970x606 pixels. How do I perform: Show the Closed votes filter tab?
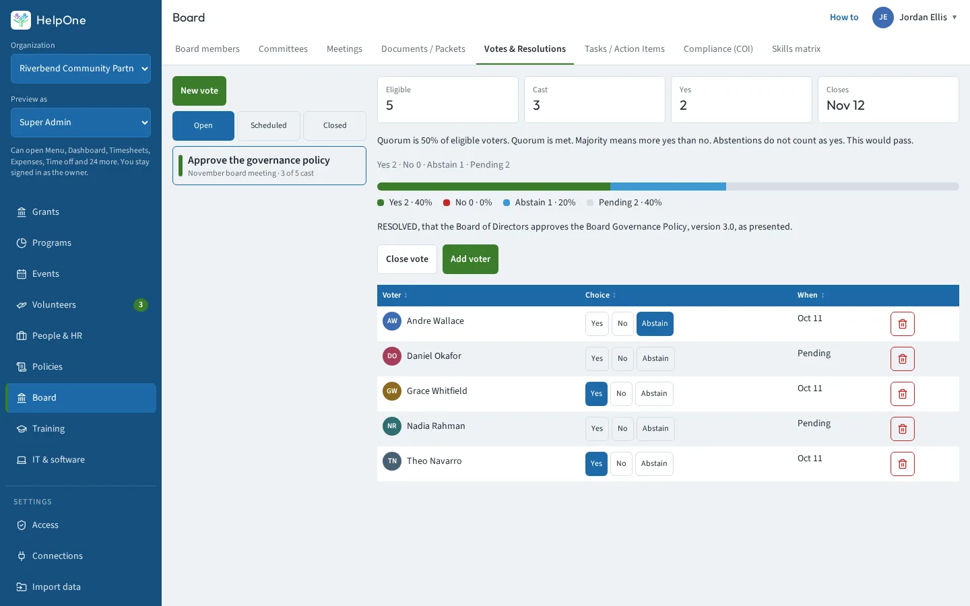click(335, 126)
